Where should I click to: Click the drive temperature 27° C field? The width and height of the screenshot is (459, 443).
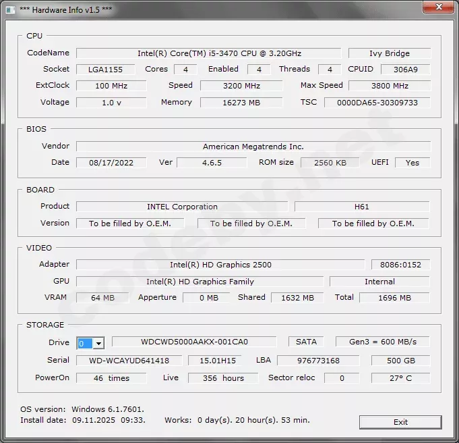pos(400,378)
